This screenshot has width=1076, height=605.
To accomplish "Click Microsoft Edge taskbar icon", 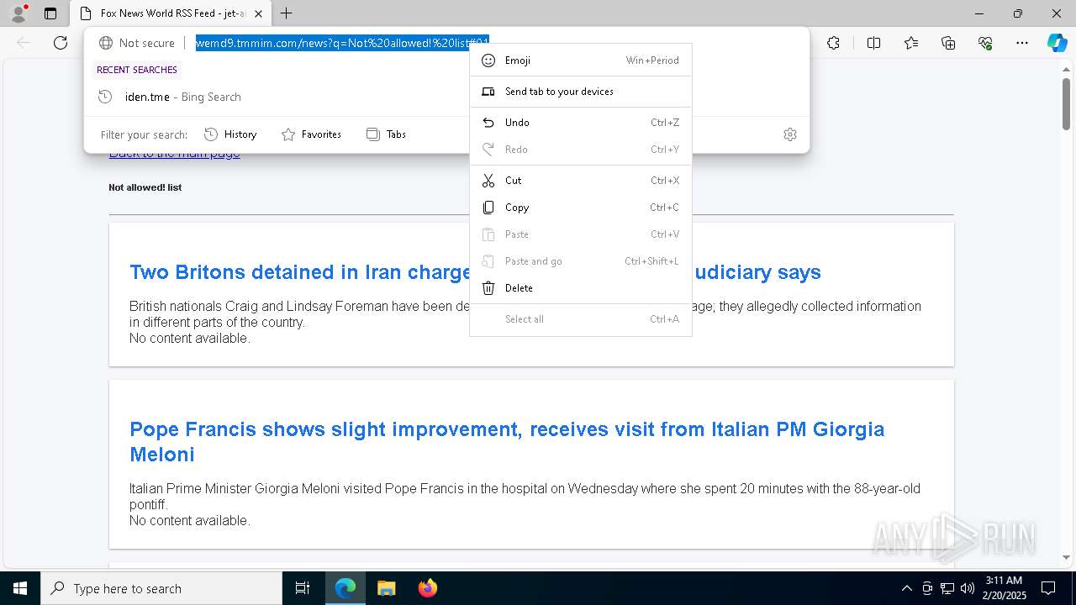I will pos(345,588).
